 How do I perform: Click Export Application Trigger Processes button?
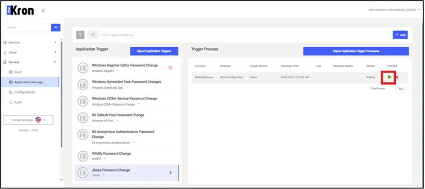(x=356, y=51)
